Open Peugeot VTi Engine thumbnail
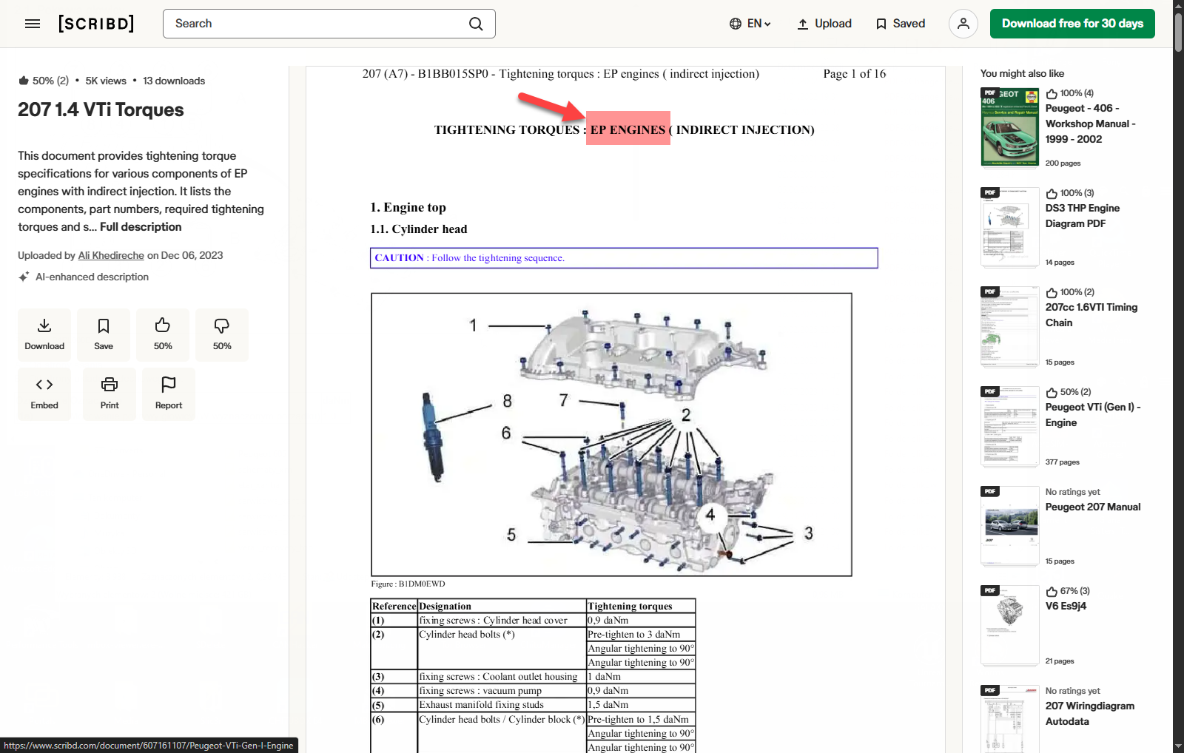 1010,426
